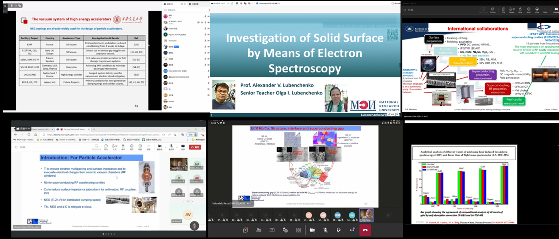
Task: Go to next participant page beside 1/2
Action: (x=192, y=201)
